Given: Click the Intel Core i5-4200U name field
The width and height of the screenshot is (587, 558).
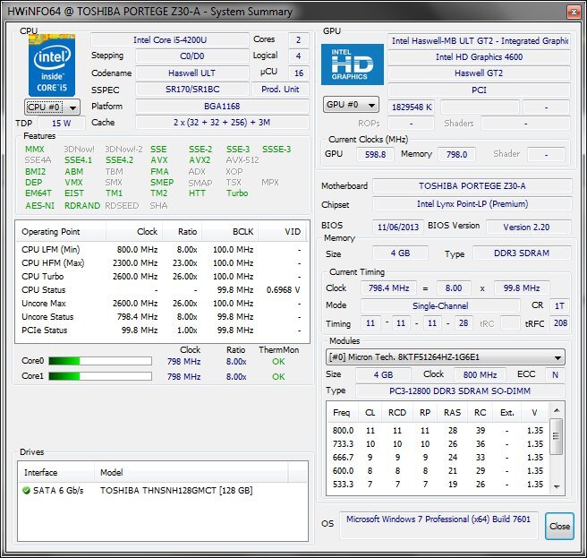Looking at the screenshot, I should point(169,40).
